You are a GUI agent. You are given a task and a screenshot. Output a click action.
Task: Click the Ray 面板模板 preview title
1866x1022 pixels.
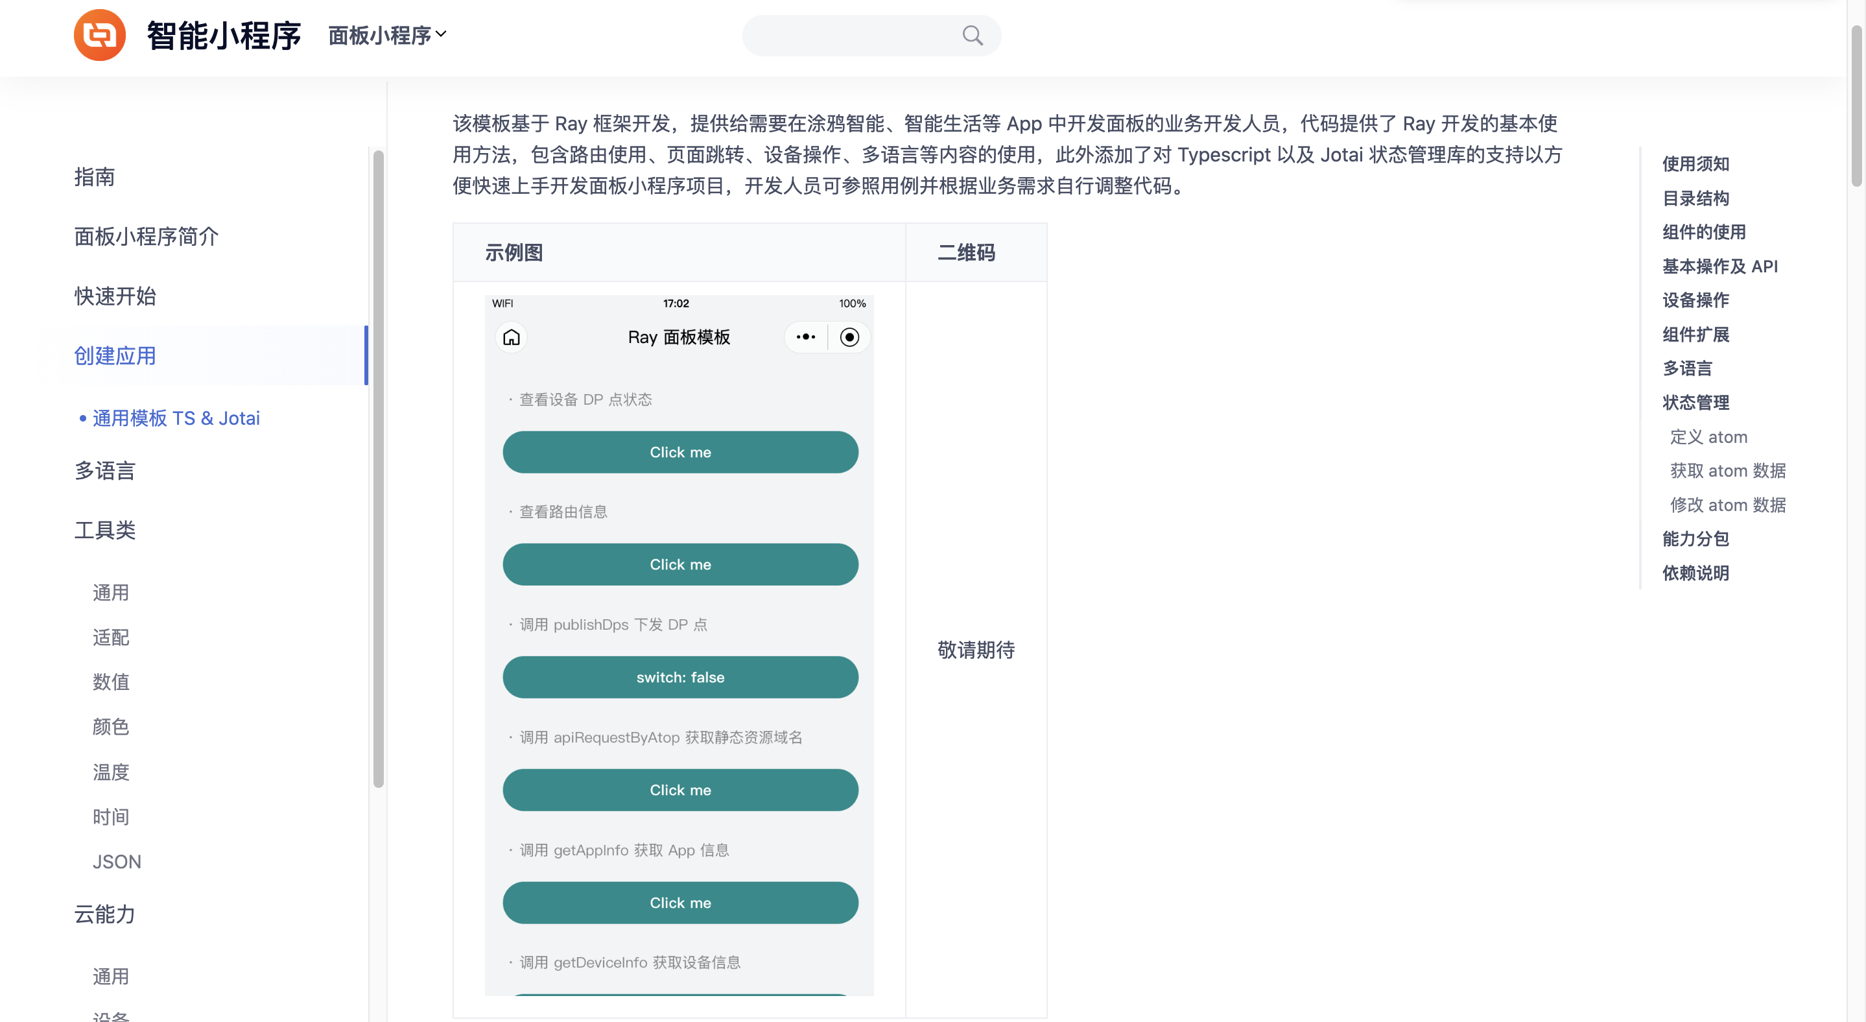679,337
